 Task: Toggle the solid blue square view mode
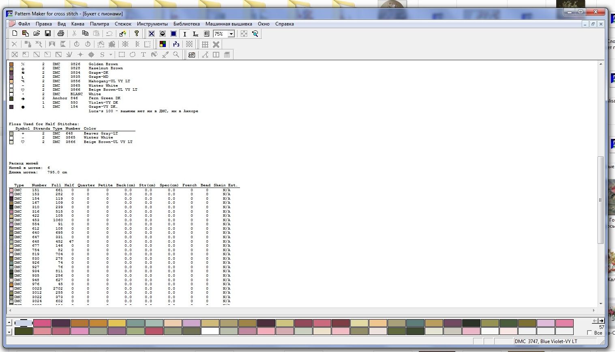[174, 34]
